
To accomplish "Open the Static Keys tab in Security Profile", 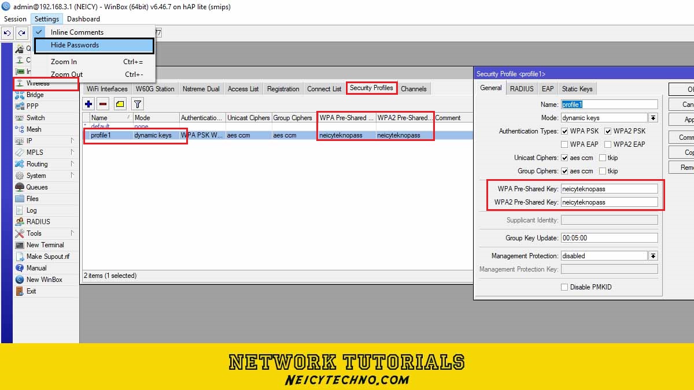I will pos(577,88).
